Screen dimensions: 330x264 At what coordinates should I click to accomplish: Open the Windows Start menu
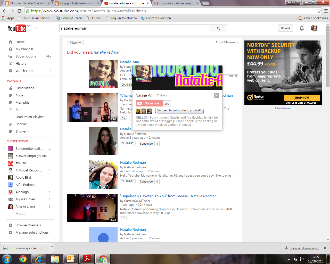pyautogui.click(x=7, y=259)
